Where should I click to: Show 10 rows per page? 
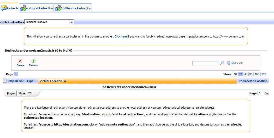(x=235, y=74)
